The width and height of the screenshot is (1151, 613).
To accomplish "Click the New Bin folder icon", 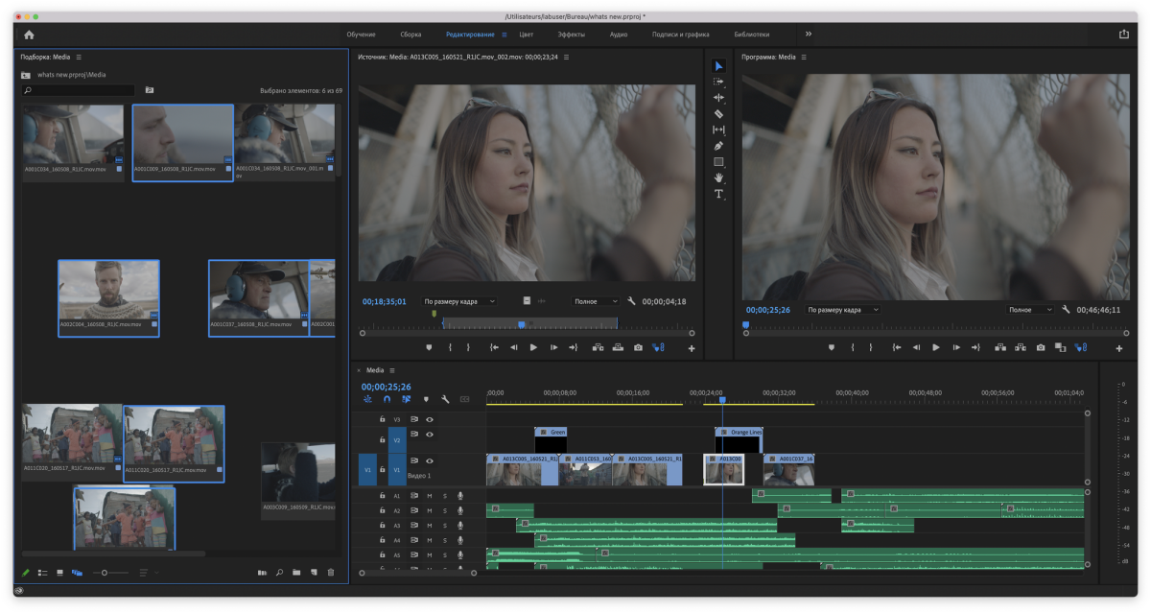I will click(x=296, y=573).
